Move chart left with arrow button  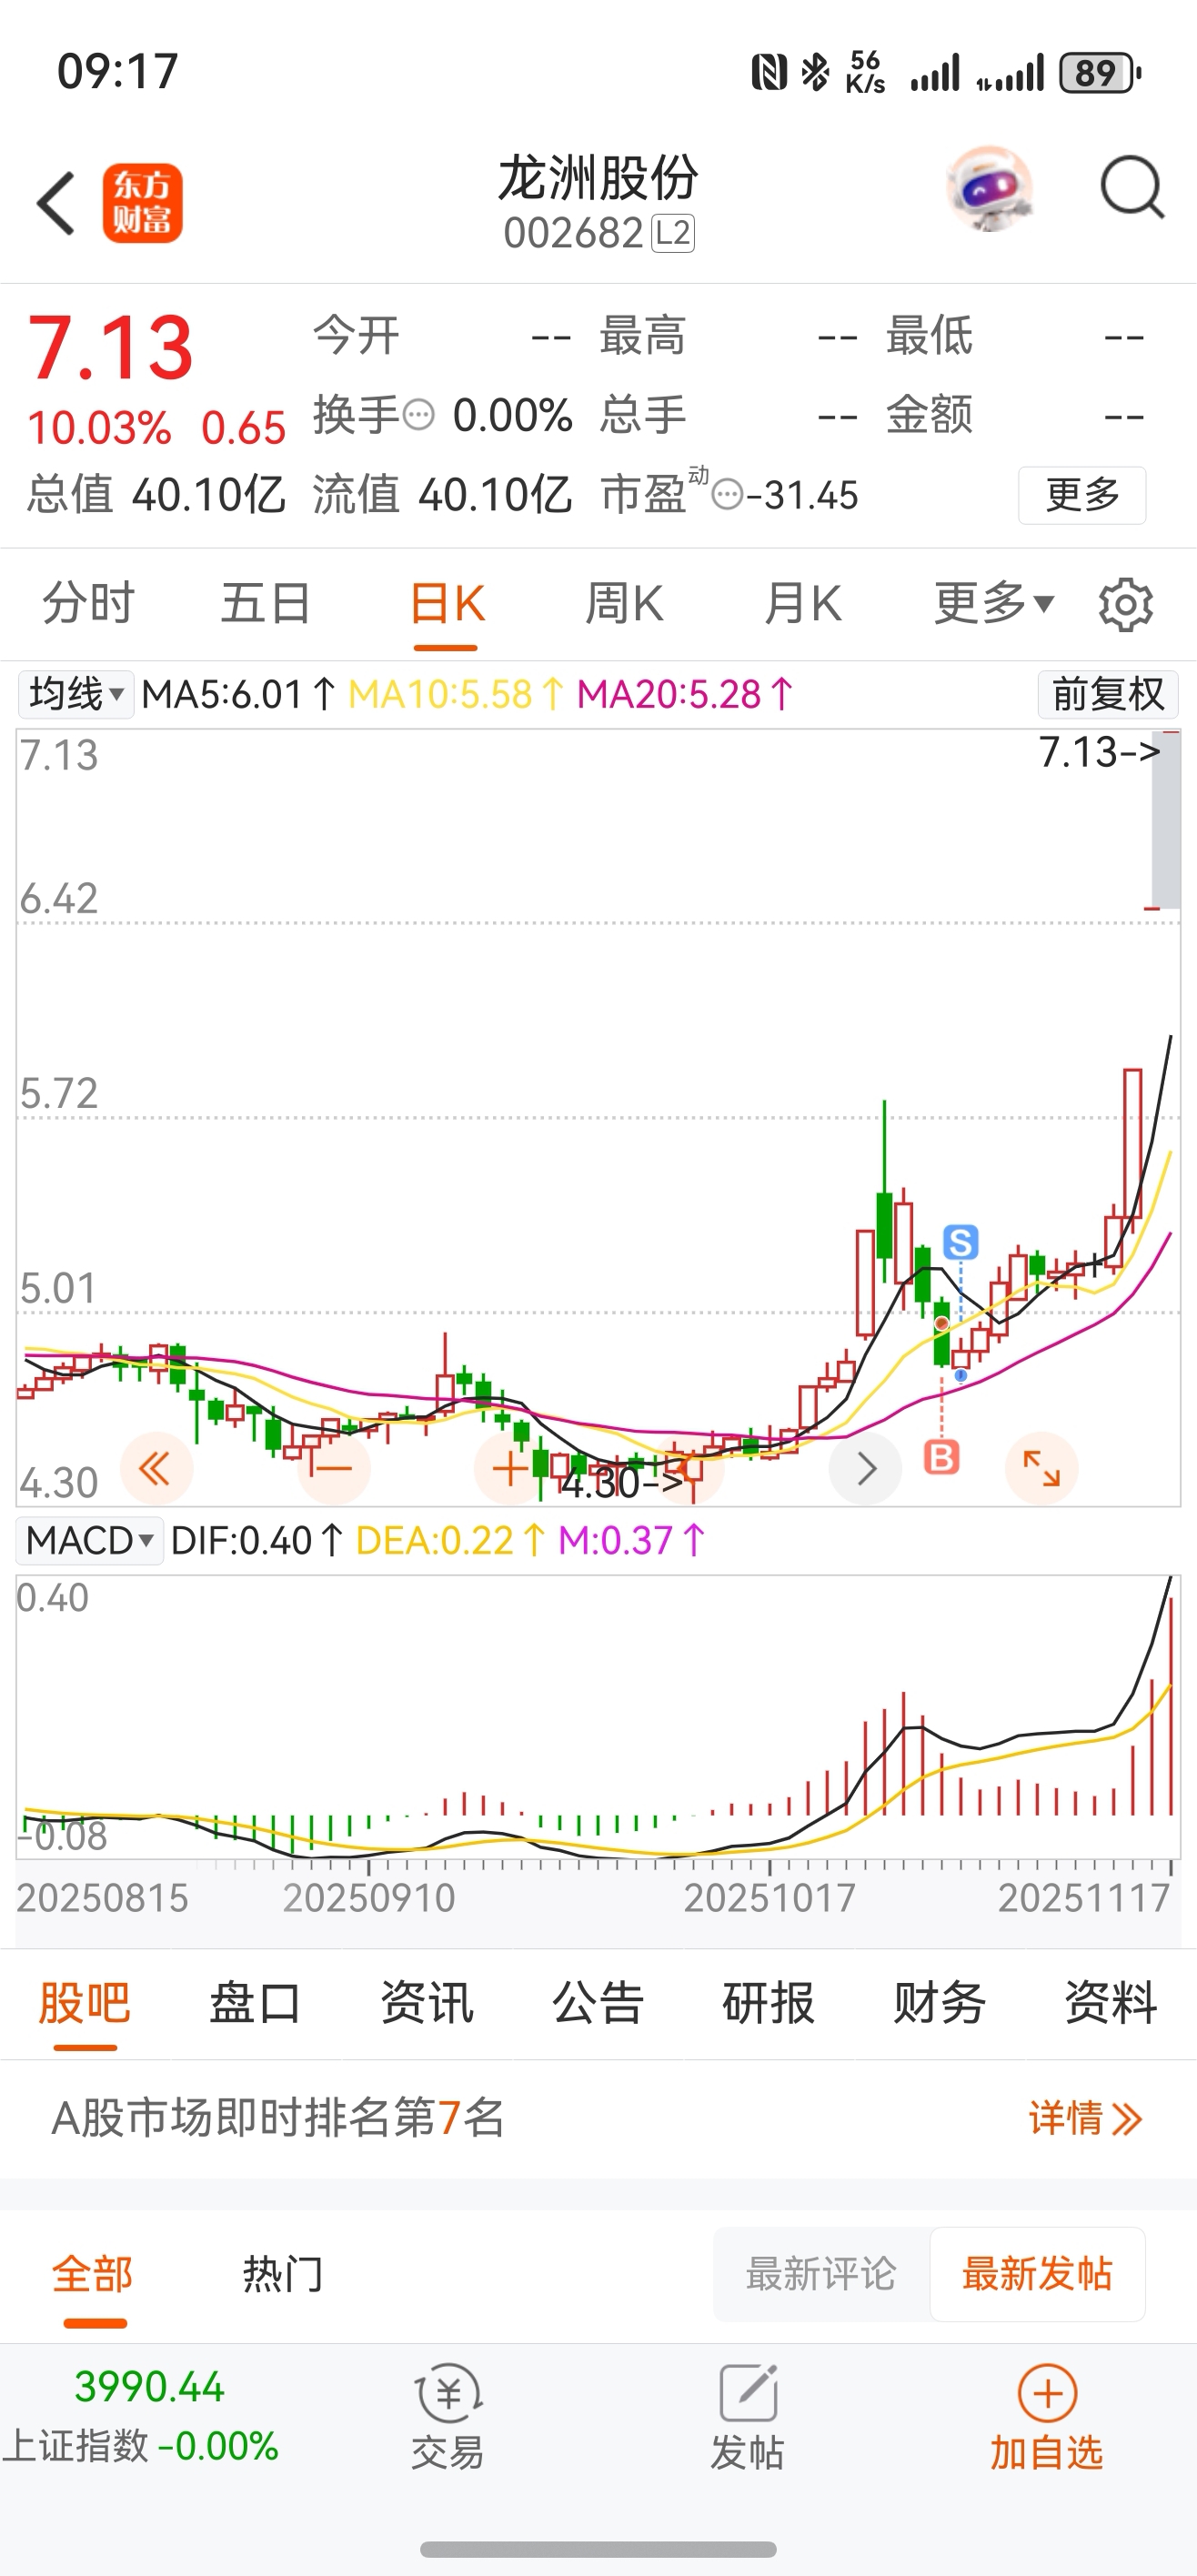[x=688, y=1468]
